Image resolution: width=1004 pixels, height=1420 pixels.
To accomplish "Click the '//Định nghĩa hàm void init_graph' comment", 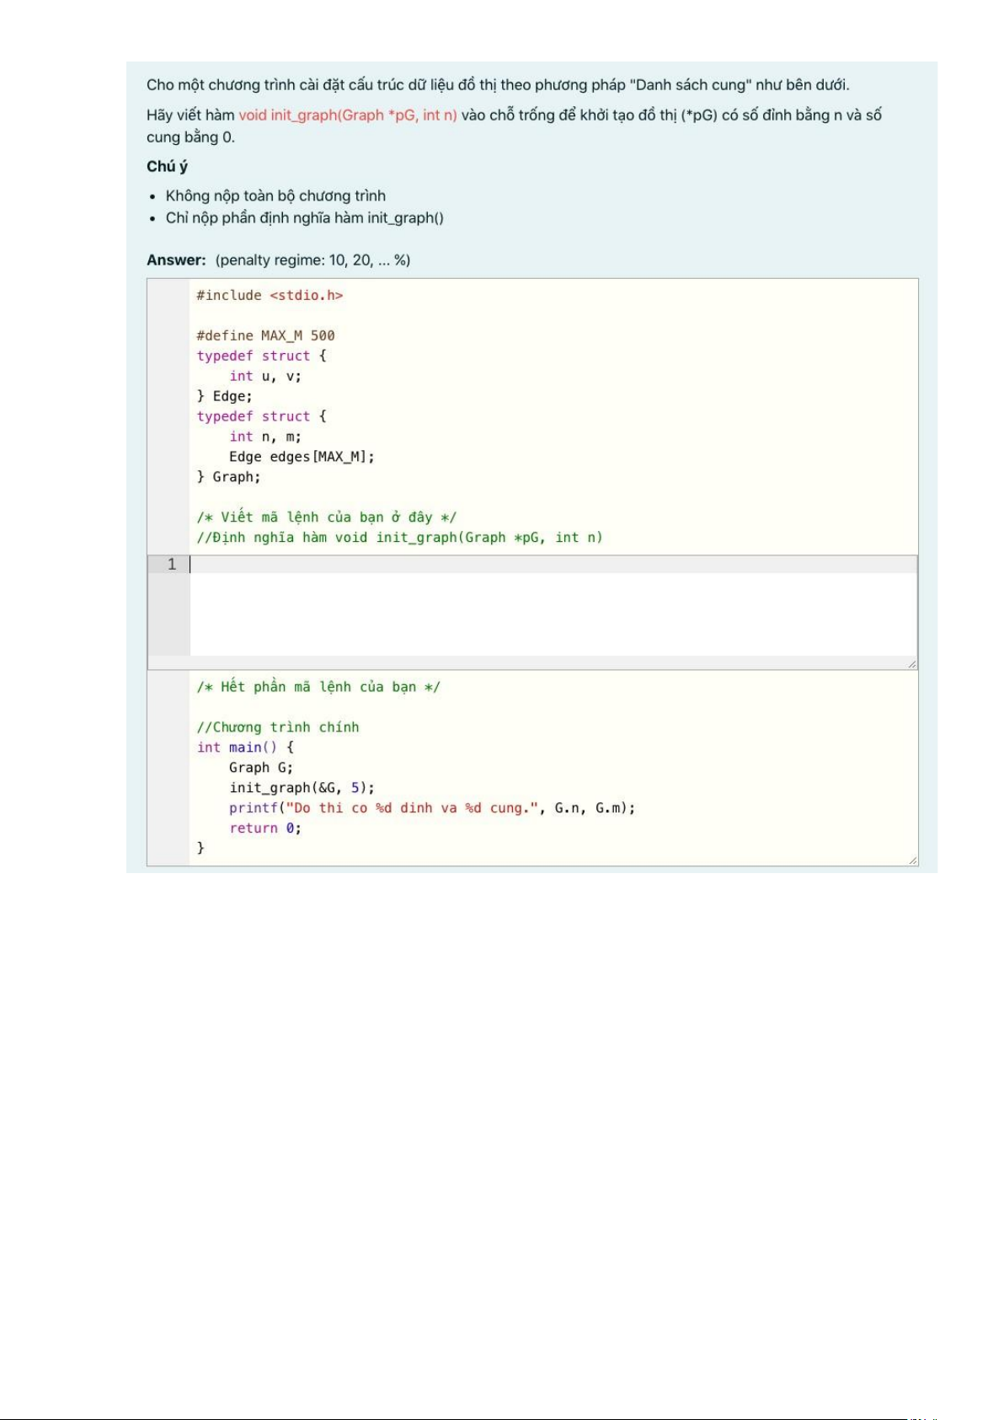I will point(399,538).
